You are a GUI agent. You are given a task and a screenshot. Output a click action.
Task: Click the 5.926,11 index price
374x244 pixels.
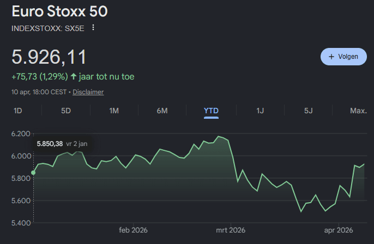pyautogui.click(x=49, y=57)
